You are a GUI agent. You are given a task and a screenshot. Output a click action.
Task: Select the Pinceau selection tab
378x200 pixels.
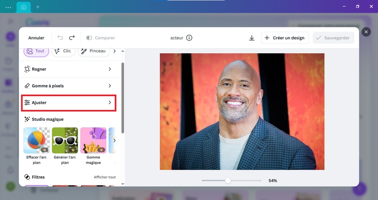click(94, 51)
